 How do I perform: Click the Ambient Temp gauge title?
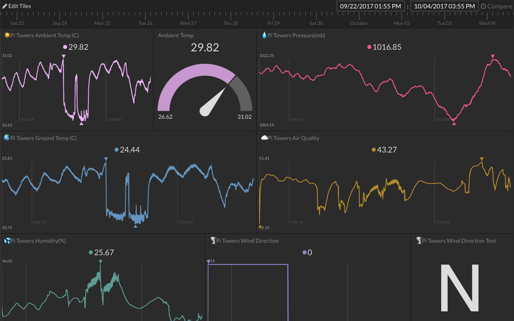(176, 35)
